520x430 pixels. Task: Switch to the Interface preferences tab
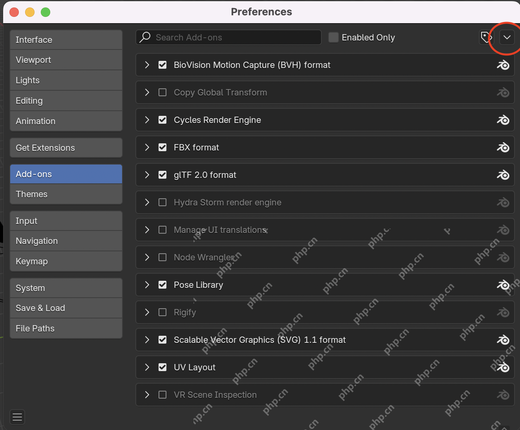click(x=66, y=40)
